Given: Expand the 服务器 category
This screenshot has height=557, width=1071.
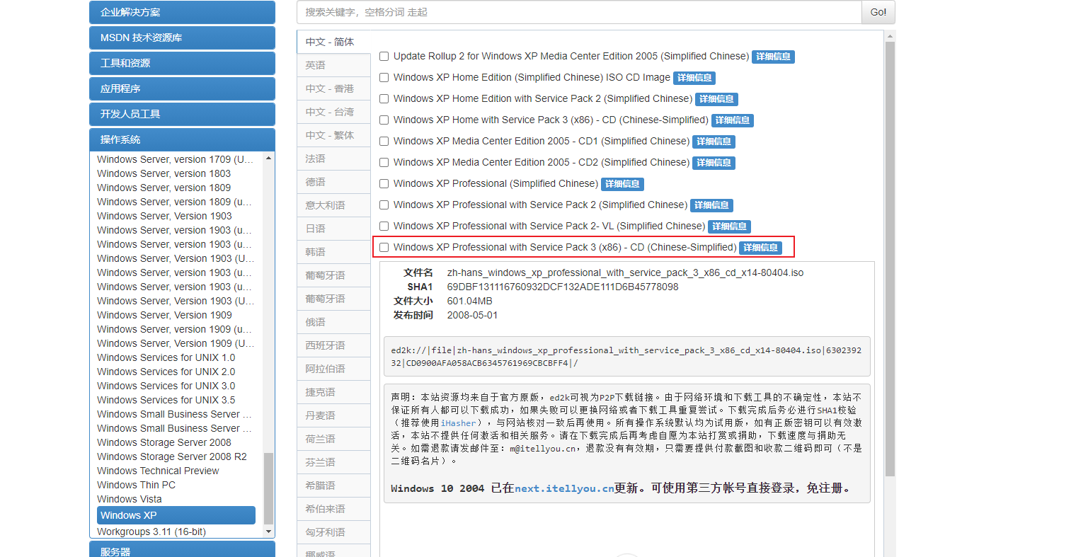Looking at the screenshot, I should tap(182, 551).
